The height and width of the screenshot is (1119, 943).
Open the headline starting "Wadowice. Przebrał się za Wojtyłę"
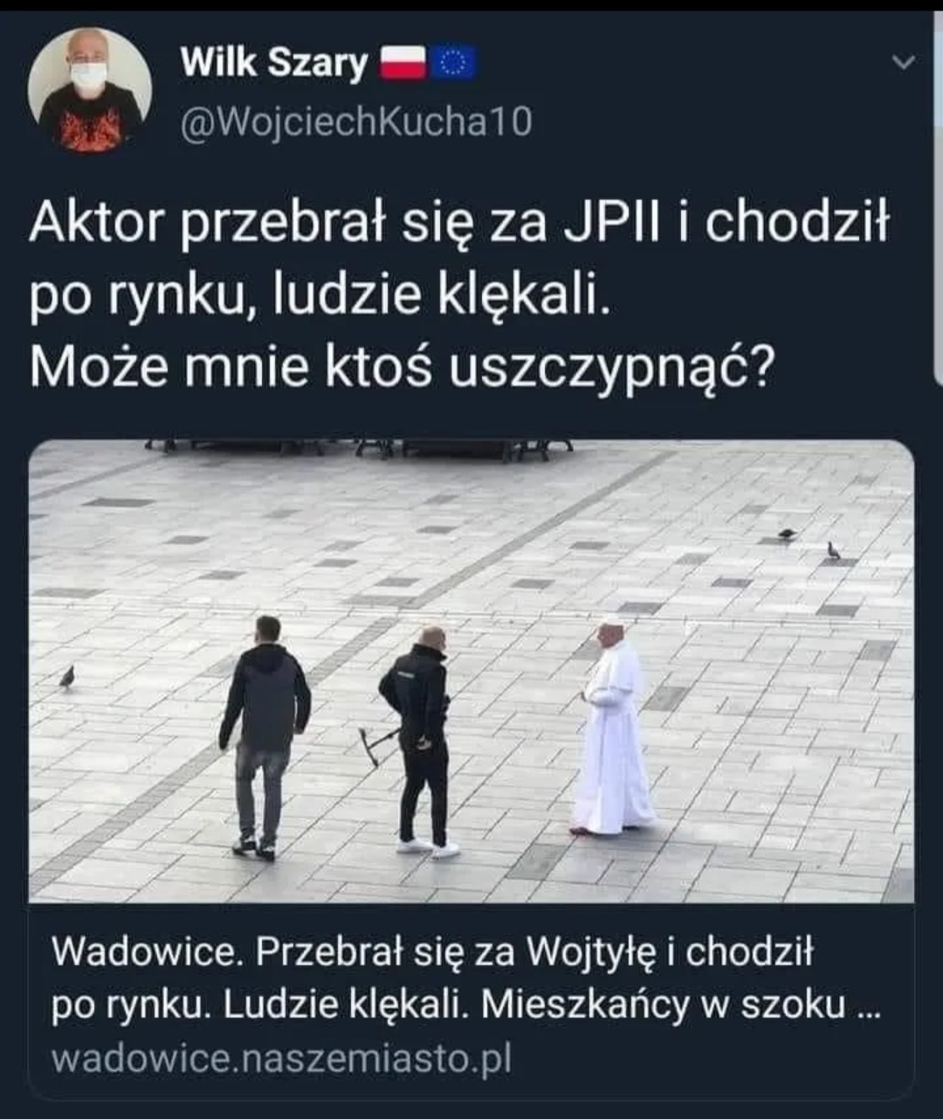[x=467, y=978]
